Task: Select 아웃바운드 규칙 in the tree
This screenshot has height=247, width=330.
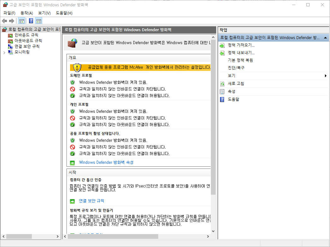Action: click(x=28, y=41)
